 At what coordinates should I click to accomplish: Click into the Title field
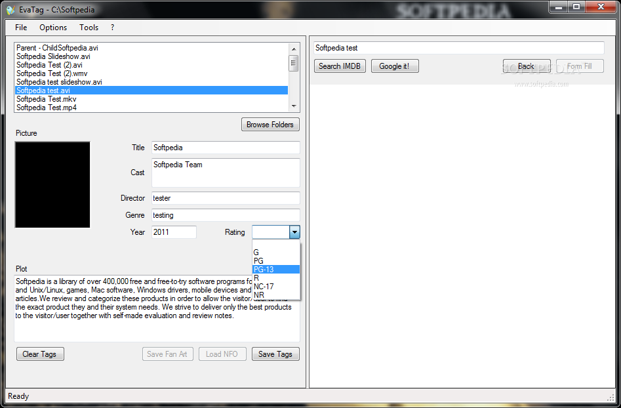226,148
